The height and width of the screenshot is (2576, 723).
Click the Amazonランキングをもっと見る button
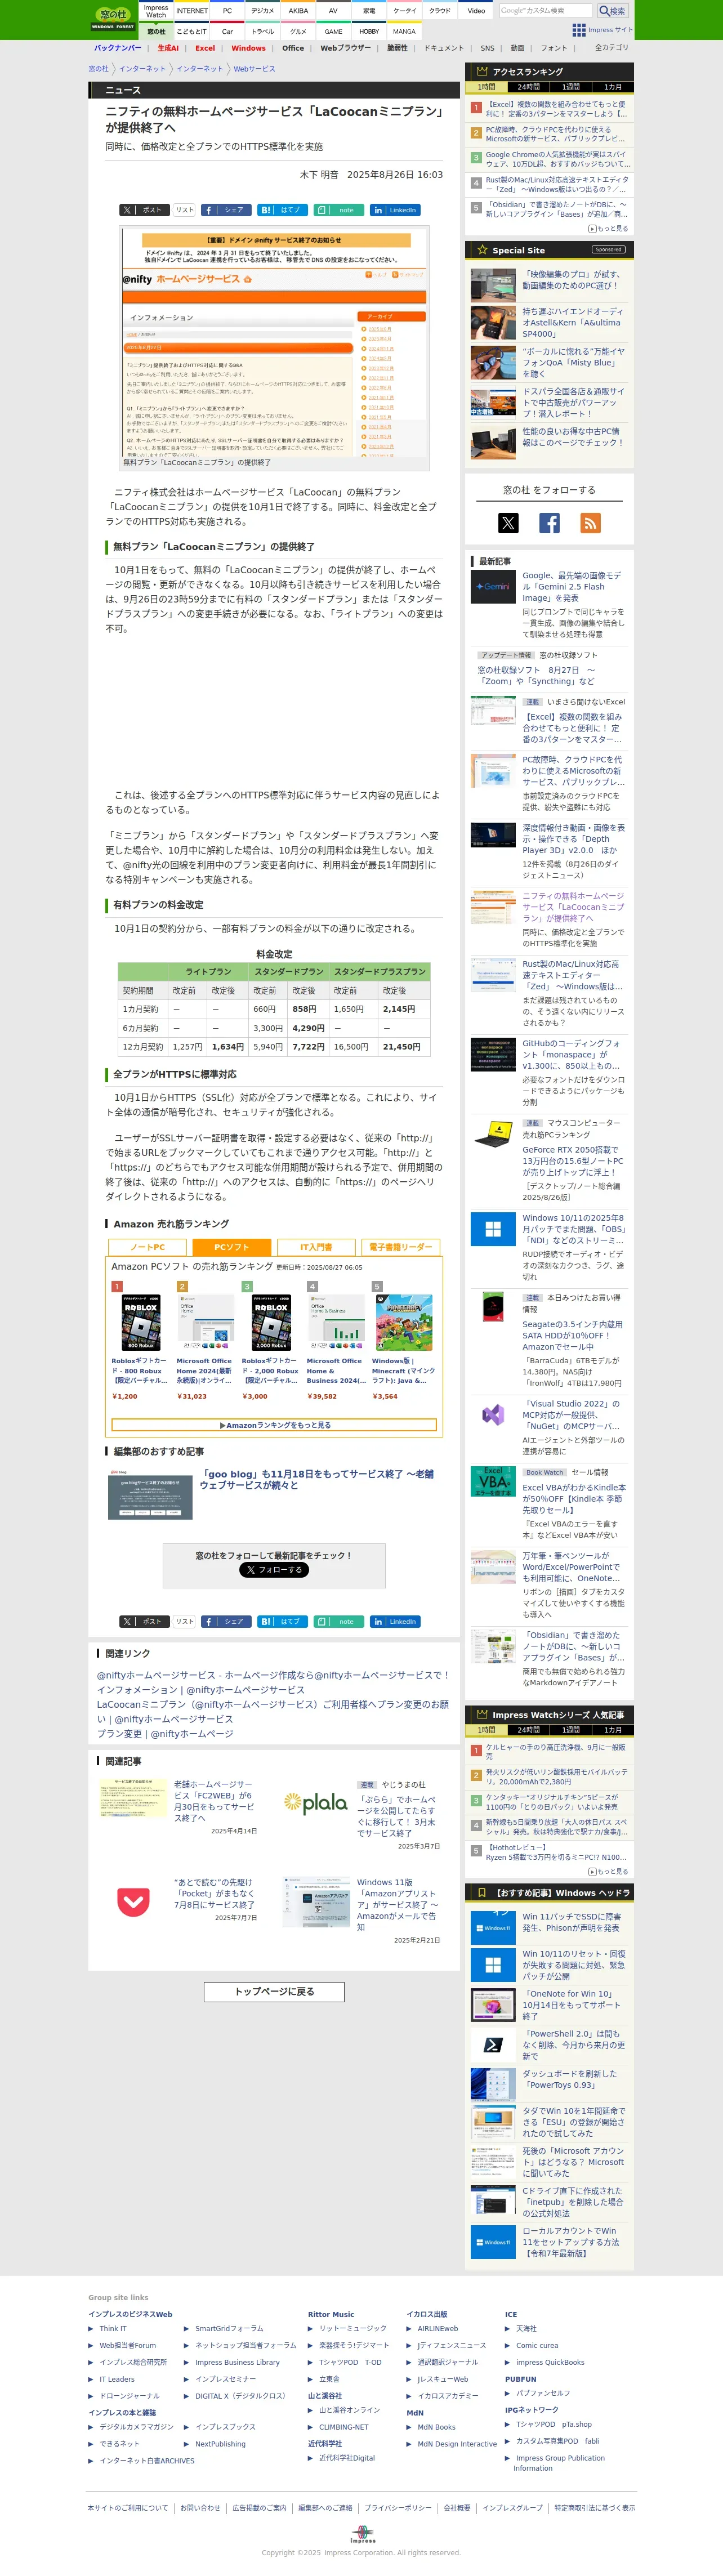[x=274, y=1425]
